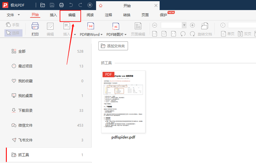Click the undo arrow icon
The width and height of the screenshot is (256, 163).
pos(71,5)
